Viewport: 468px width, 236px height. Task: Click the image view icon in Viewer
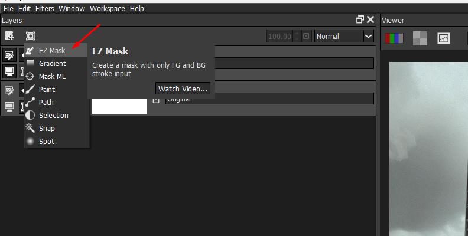click(443, 38)
